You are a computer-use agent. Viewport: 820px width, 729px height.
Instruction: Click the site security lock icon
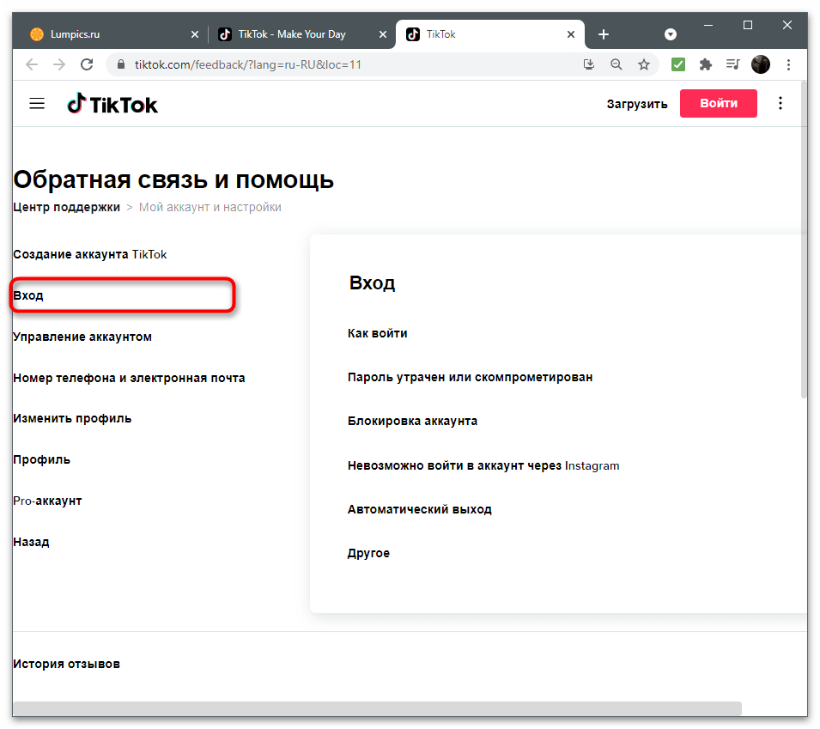[x=121, y=64]
